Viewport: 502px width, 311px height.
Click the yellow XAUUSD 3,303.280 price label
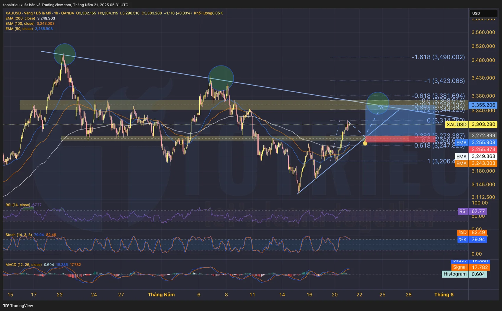click(x=471, y=125)
